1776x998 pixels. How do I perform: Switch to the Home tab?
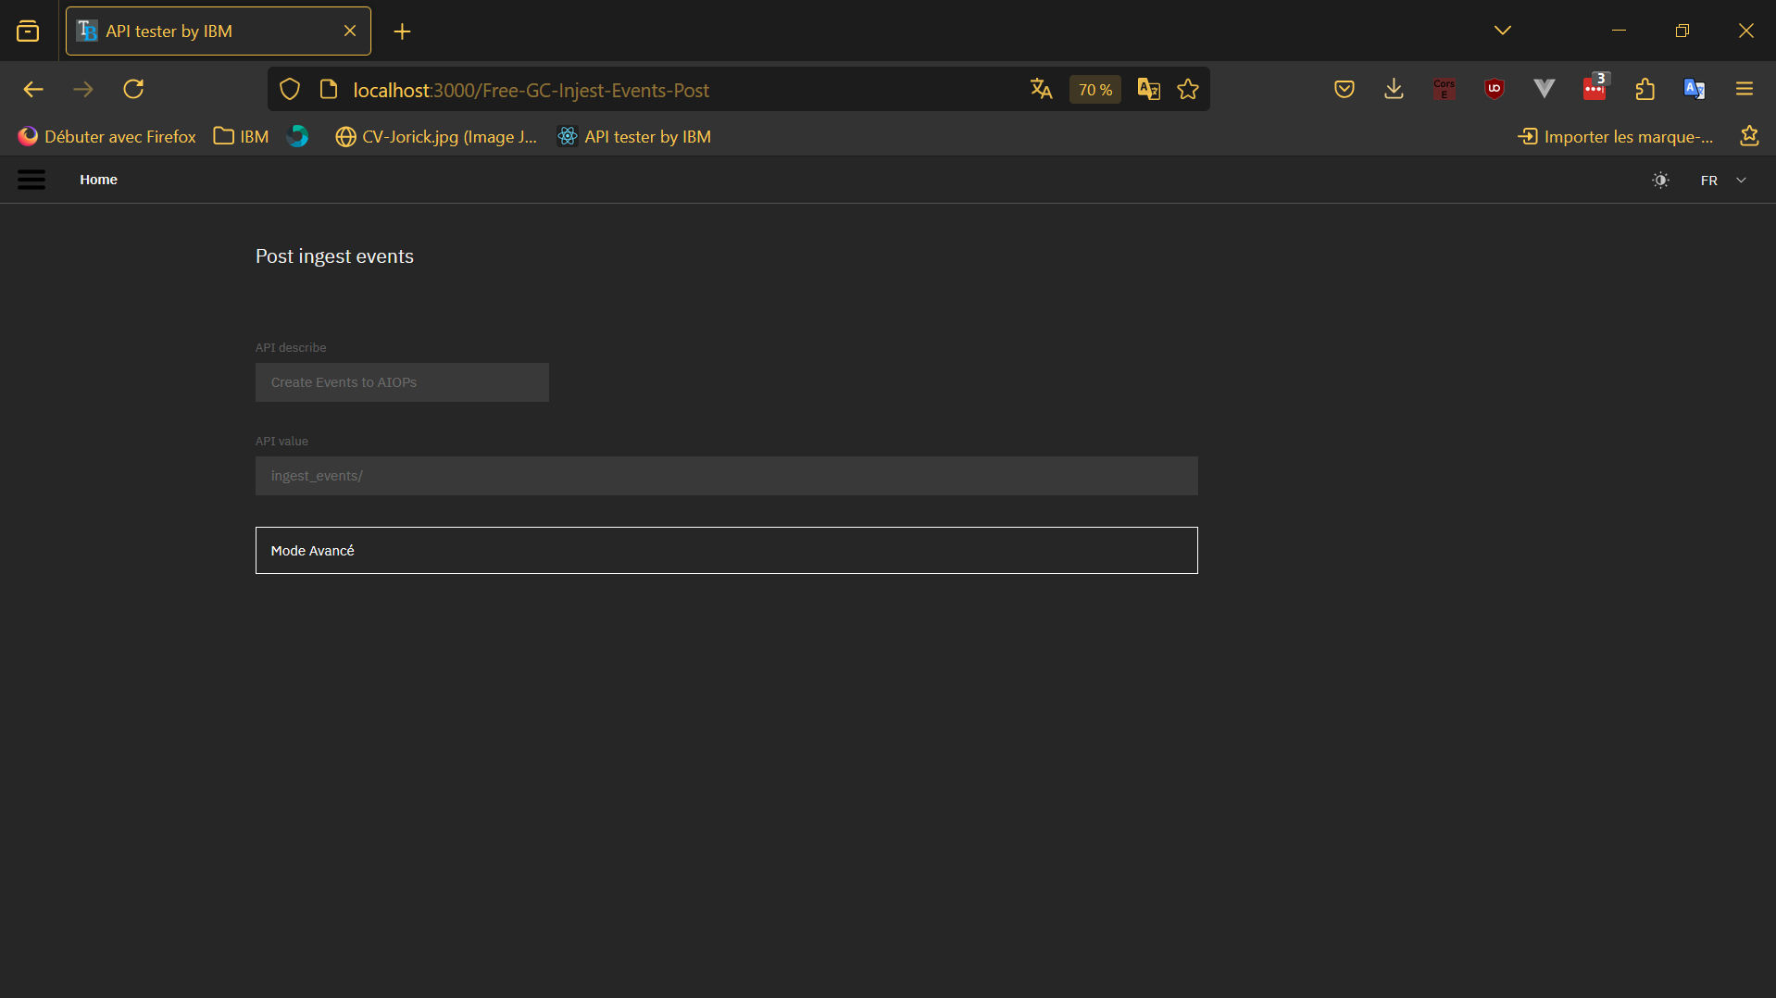pos(98,179)
